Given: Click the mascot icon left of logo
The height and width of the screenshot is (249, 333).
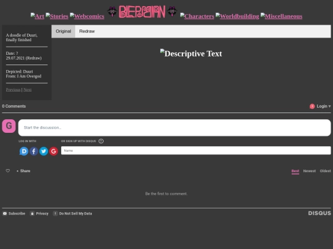Looking at the screenshot, I should pos(112,12).
